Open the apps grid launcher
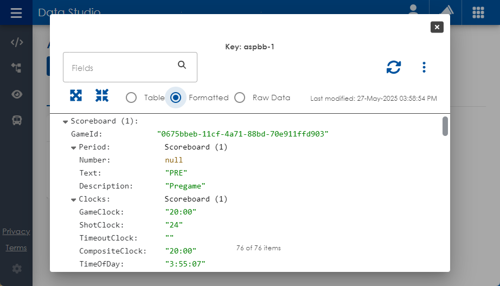 coord(478,12)
